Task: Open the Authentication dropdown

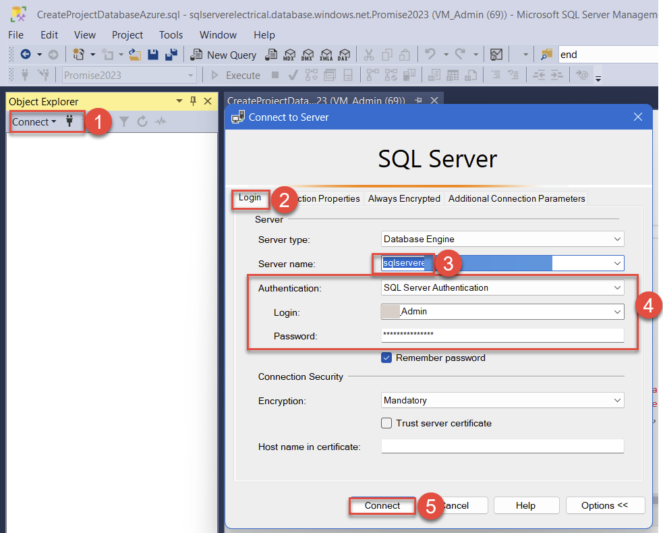Action: click(617, 287)
